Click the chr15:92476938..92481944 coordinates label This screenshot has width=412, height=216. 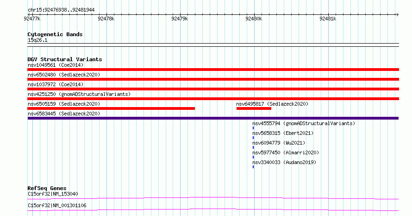(61, 10)
